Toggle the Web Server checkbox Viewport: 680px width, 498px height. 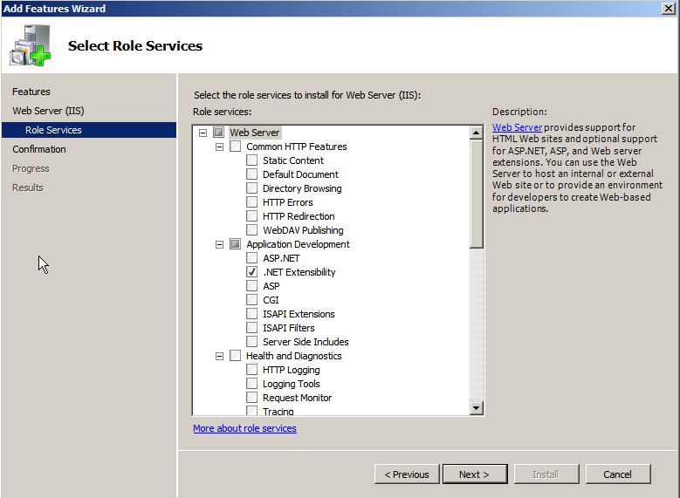(218, 133)
